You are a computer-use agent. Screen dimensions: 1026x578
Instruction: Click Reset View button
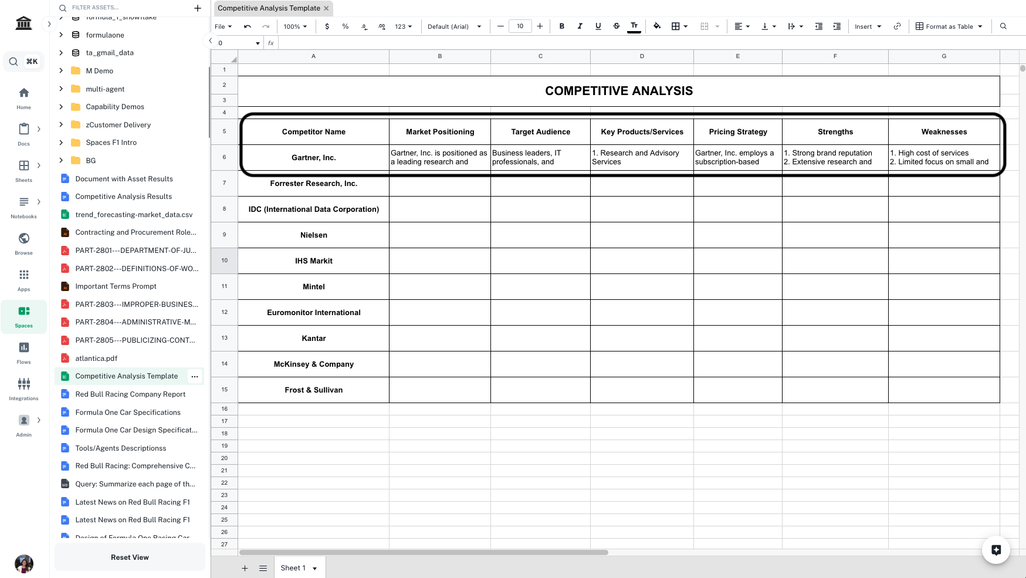click(x=130, y=557)
